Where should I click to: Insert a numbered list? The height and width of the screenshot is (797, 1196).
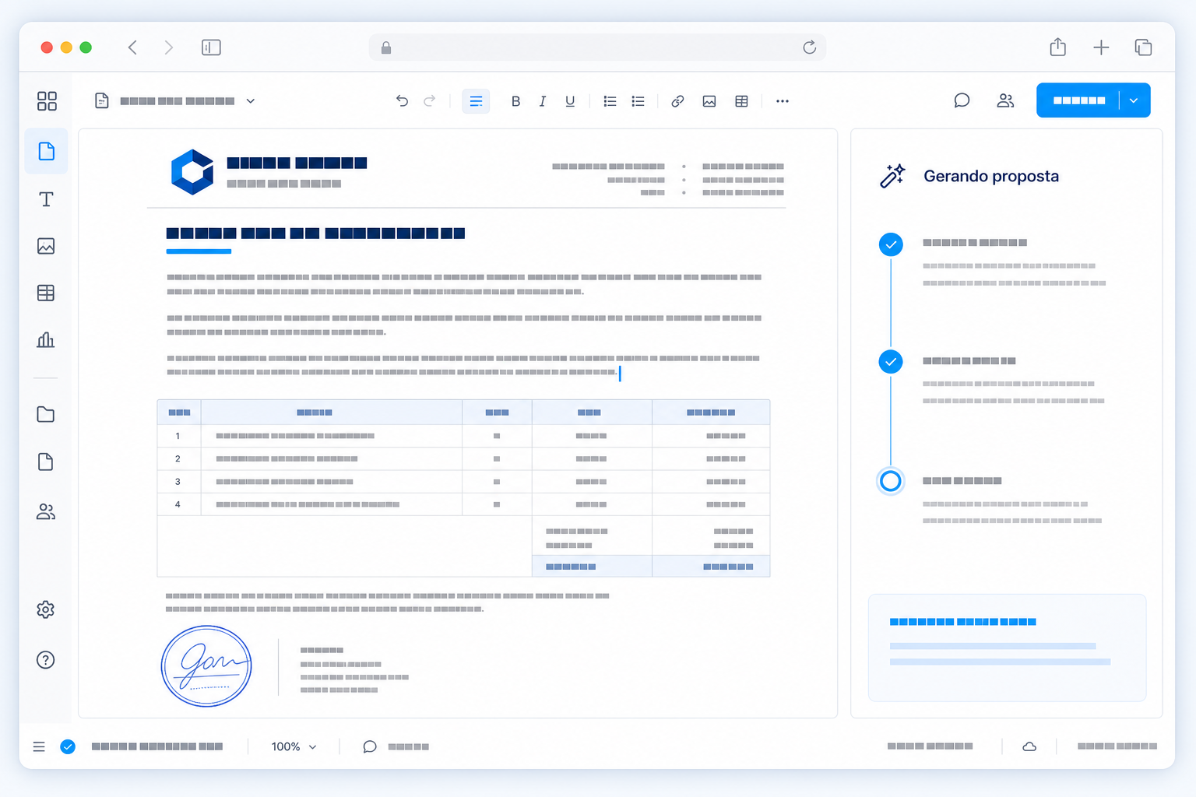(x=610, y=101)
